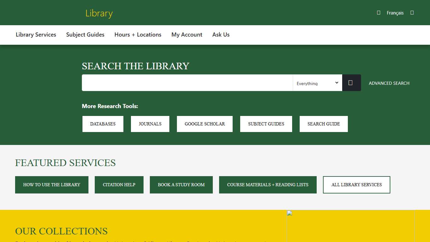
Task: Open the Hours + Locations menu
Action: [138, 35]
